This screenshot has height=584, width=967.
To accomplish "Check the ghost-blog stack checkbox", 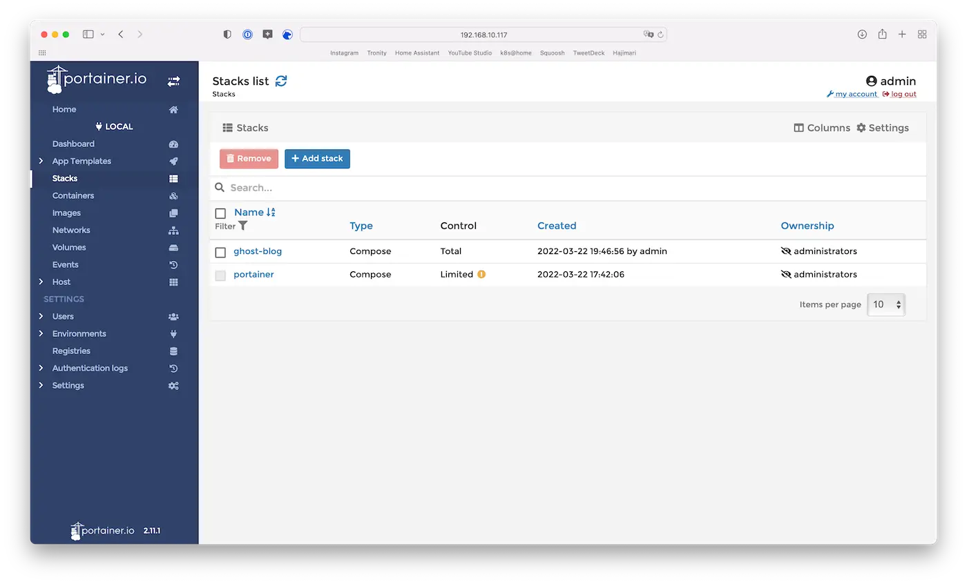I will click(x=220, y=252).
